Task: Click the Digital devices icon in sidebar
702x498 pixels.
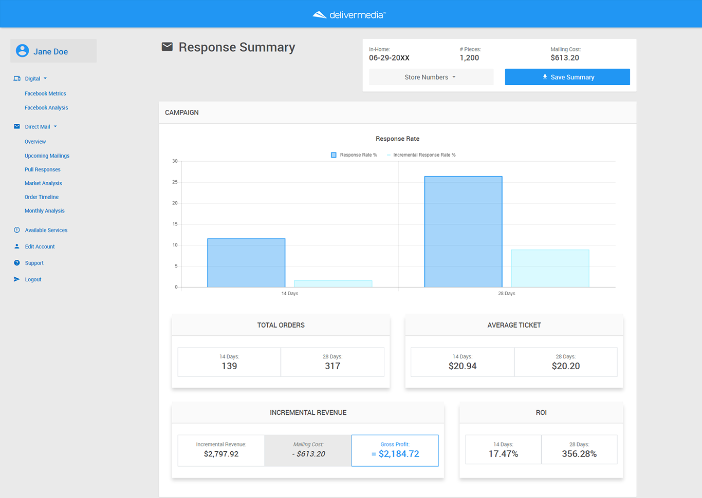Action: pyautogui.click(x=17, y=79)
